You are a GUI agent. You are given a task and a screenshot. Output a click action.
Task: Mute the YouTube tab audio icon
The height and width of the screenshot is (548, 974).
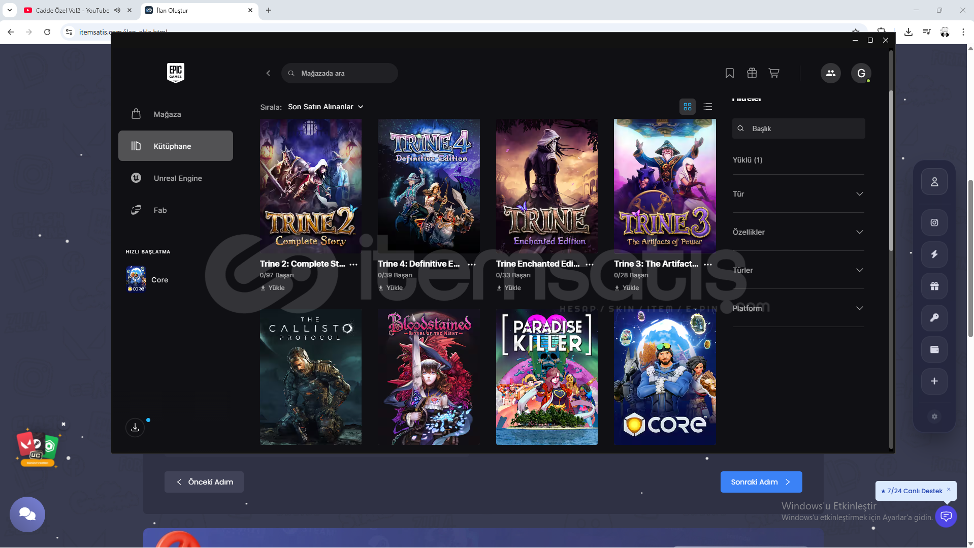(x=117, y=10)
